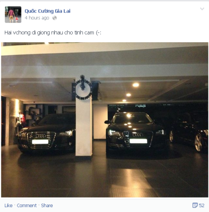Share this post
This screenshot has height=212, width=209.
pyautogui.click(x=47, y=205)
